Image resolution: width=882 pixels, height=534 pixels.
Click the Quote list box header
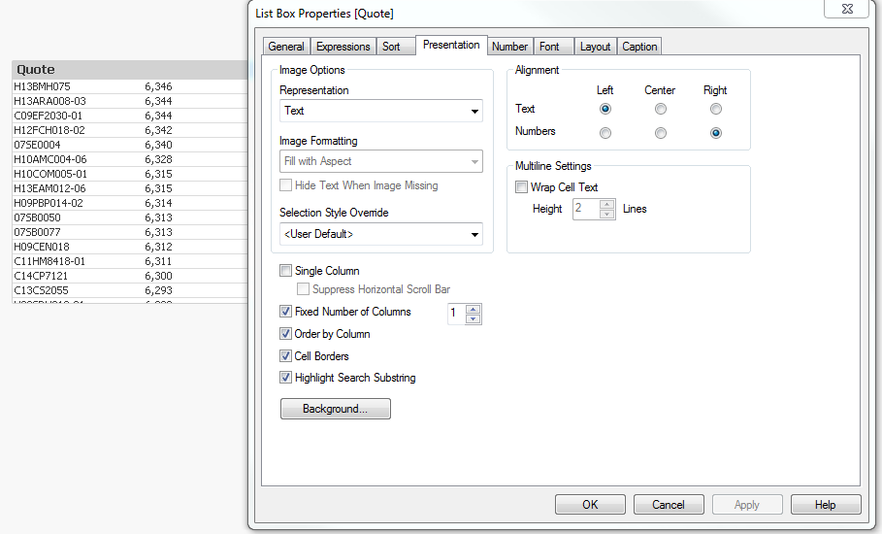(x=129, y=70)
